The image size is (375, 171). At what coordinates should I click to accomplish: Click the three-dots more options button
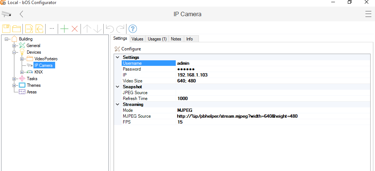tap(52, 29)
